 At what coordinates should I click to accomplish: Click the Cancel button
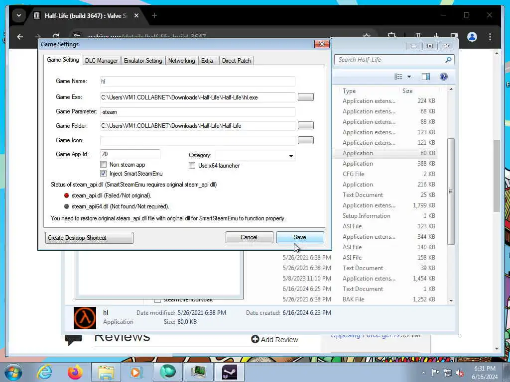pyautogui.click(x=249, y=237)
